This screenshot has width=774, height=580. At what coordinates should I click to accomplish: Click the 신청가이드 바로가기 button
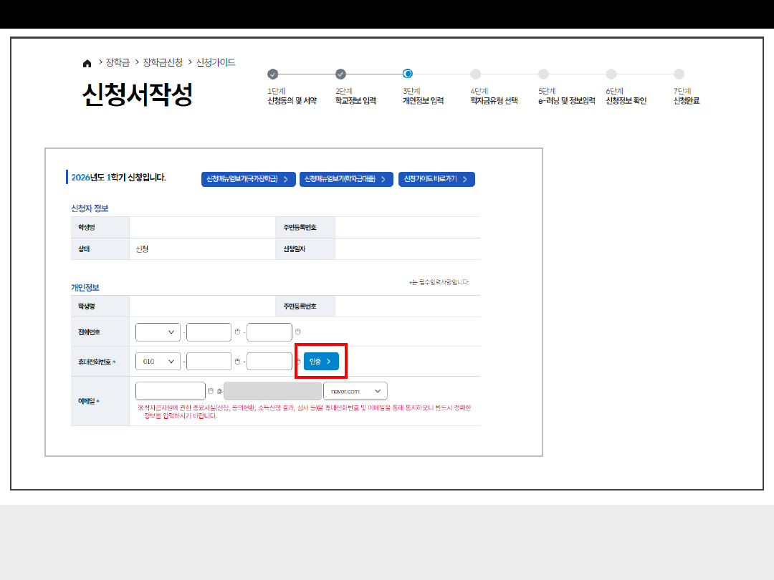pos(436,179)
